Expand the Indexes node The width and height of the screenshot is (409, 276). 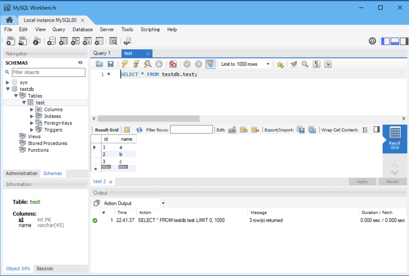[32, 116]
